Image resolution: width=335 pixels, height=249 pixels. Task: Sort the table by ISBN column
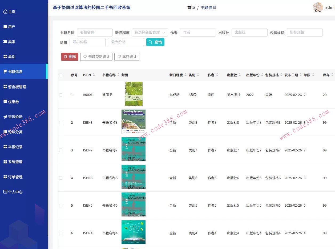(x=94, y=75)
